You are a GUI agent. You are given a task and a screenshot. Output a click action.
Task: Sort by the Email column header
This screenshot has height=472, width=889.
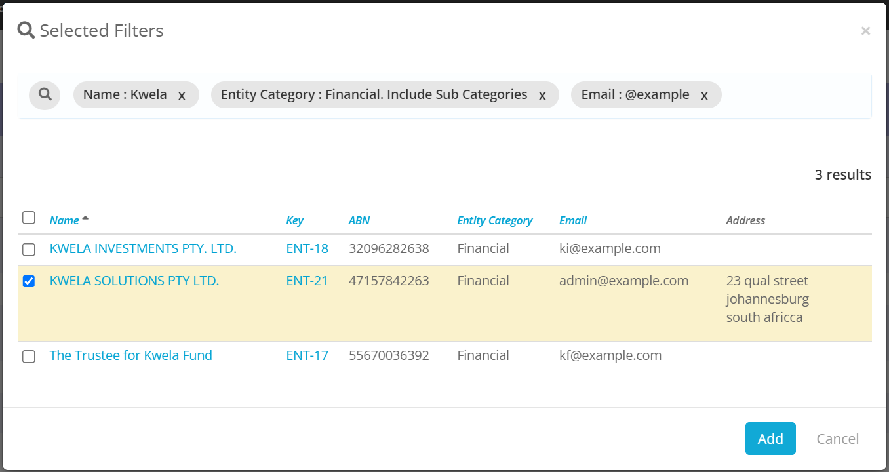[x=572, y=220]
